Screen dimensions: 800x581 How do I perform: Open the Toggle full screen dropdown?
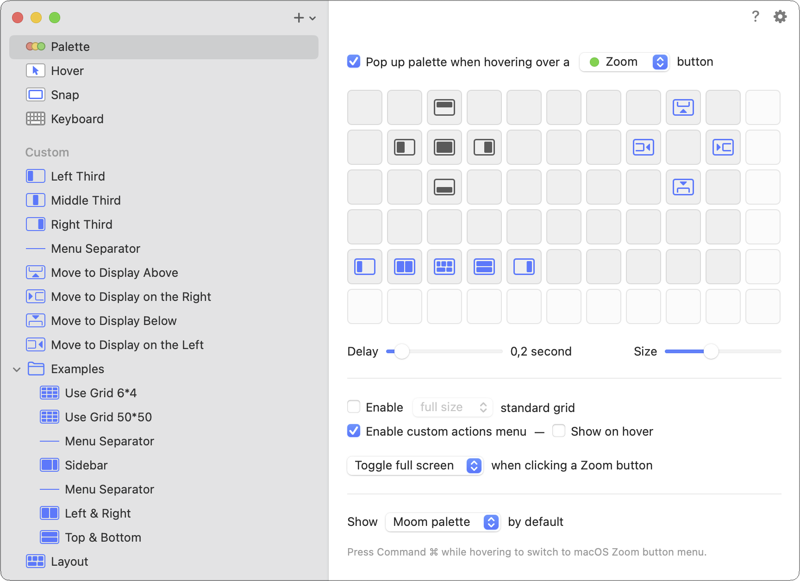tap(415, 465)
